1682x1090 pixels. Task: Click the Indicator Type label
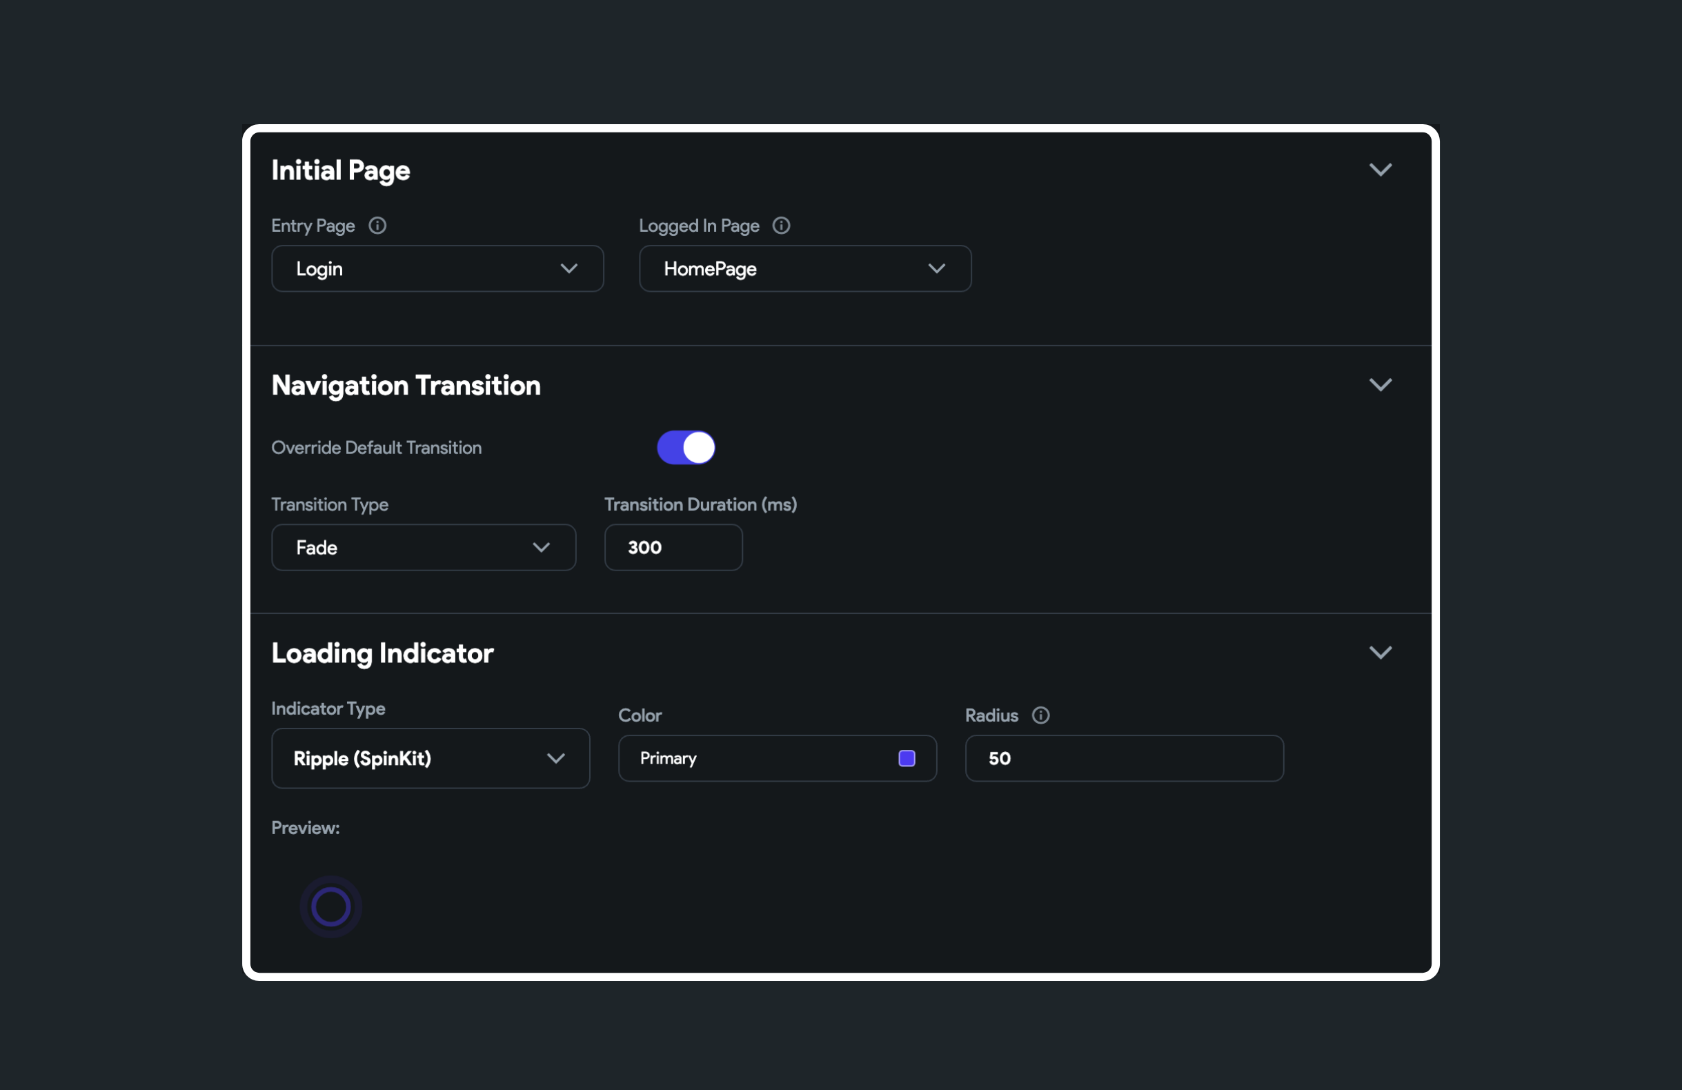328,708
